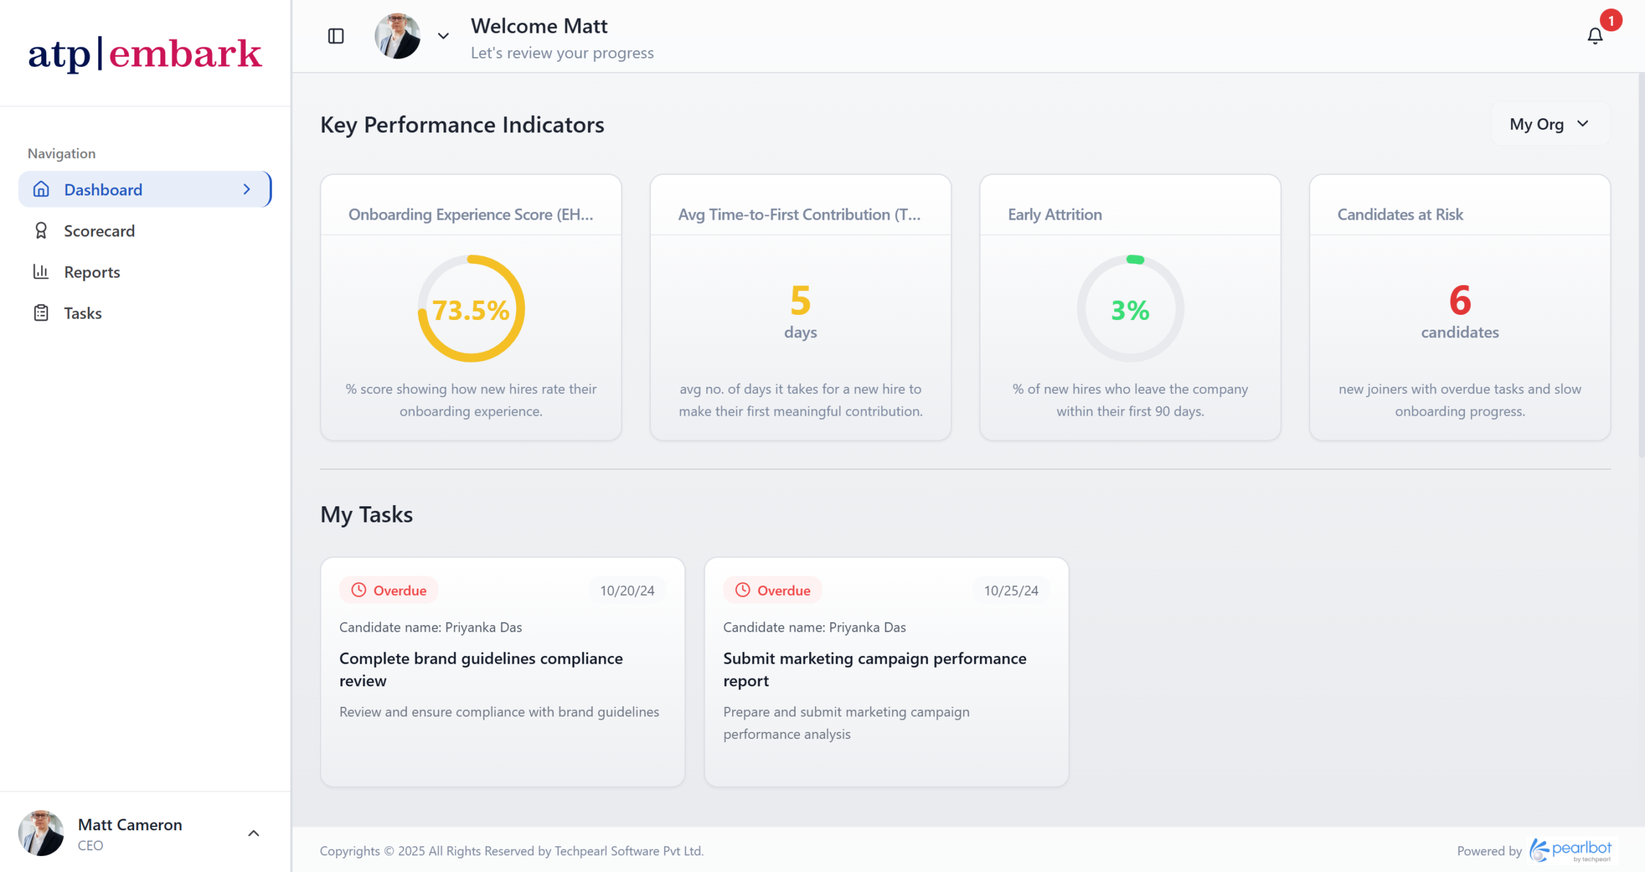Click the Candidates at Risk card

(1459, 308)
